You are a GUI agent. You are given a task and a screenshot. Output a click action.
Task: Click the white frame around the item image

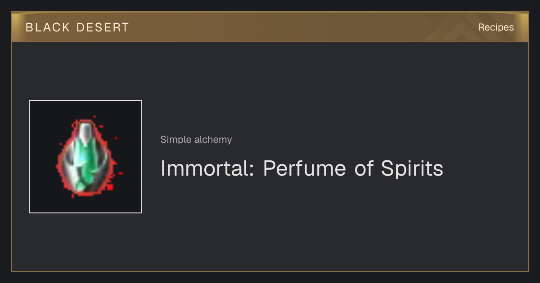[29, 157]
